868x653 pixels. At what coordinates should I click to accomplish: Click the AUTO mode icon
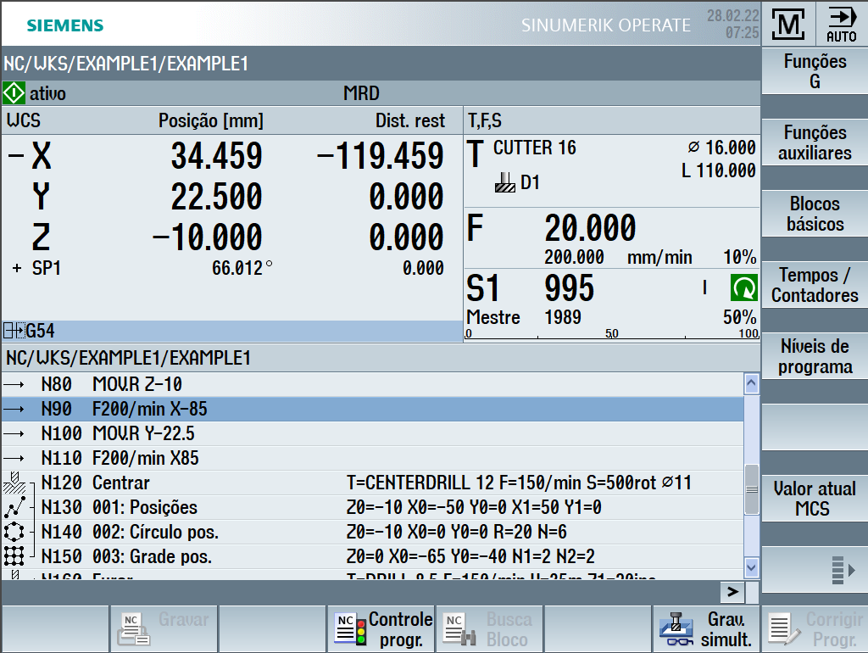pos(842,24)
